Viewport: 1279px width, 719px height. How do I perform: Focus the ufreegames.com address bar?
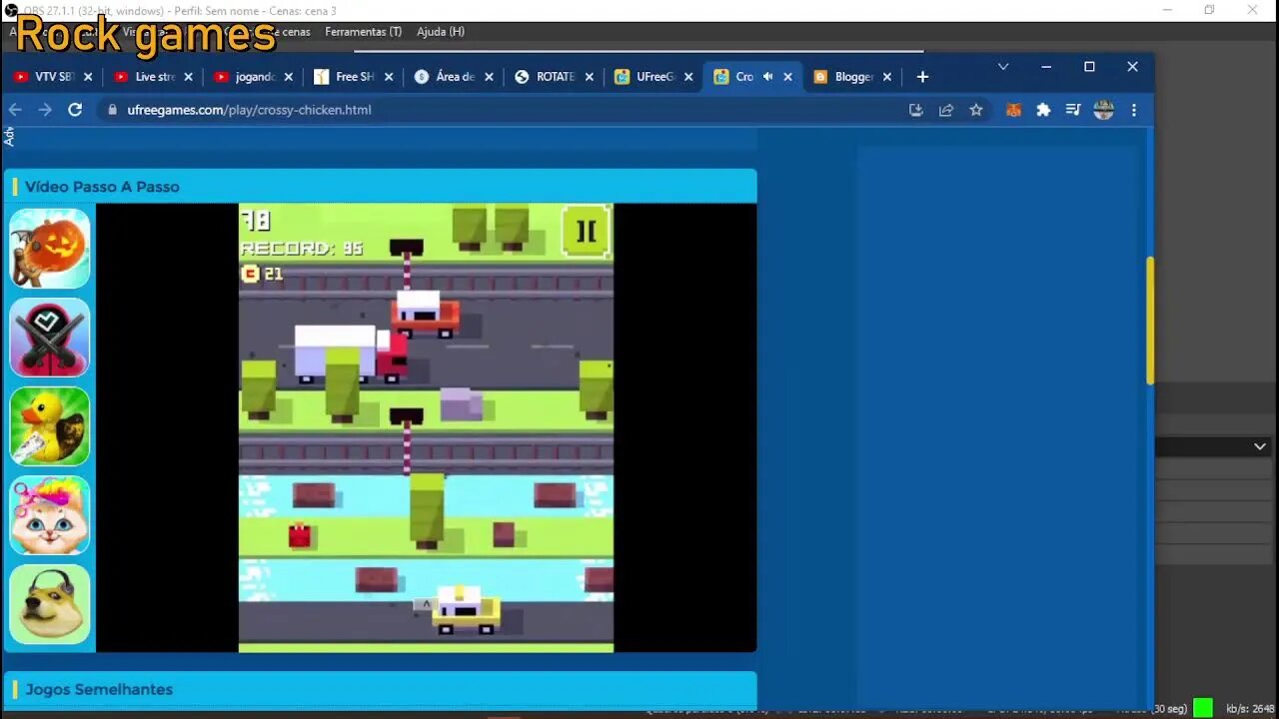[x=500, y=110]
